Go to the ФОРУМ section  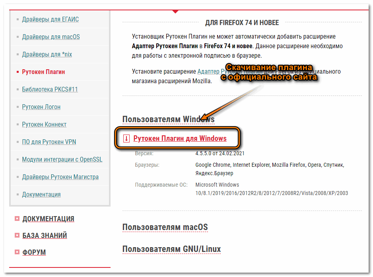(x=34, y=252)
